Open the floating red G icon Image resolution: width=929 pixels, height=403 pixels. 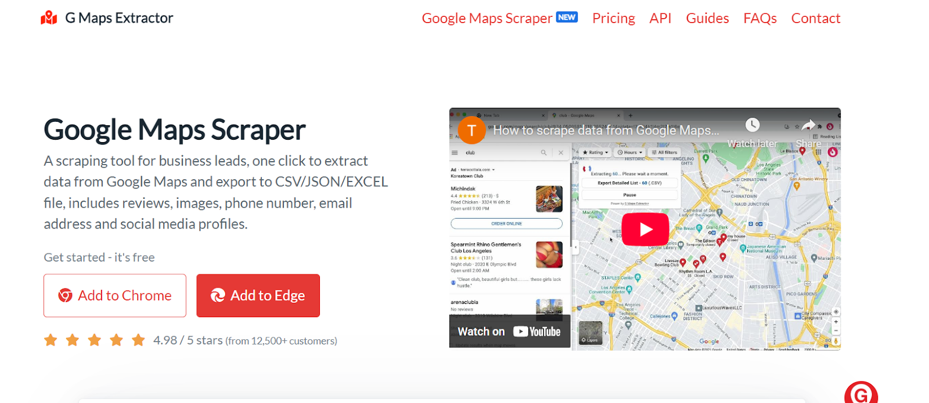pos(860,394)
